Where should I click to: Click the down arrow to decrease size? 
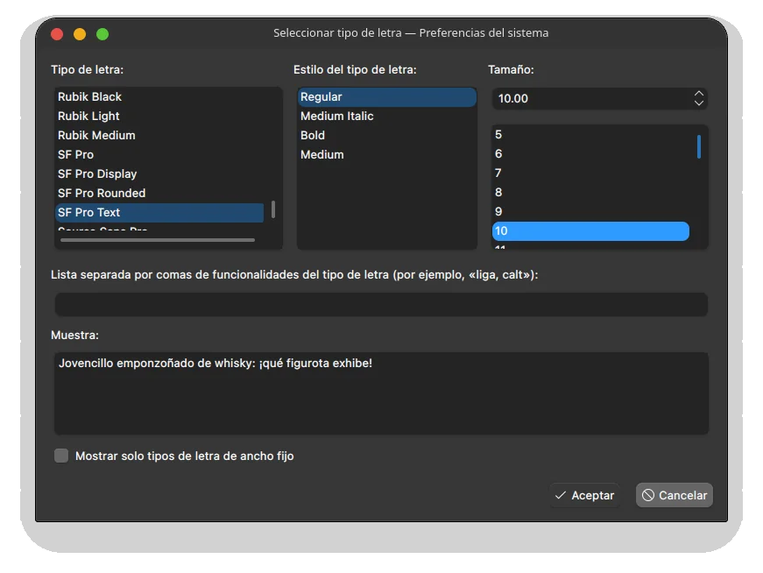(x=698, y=103)
